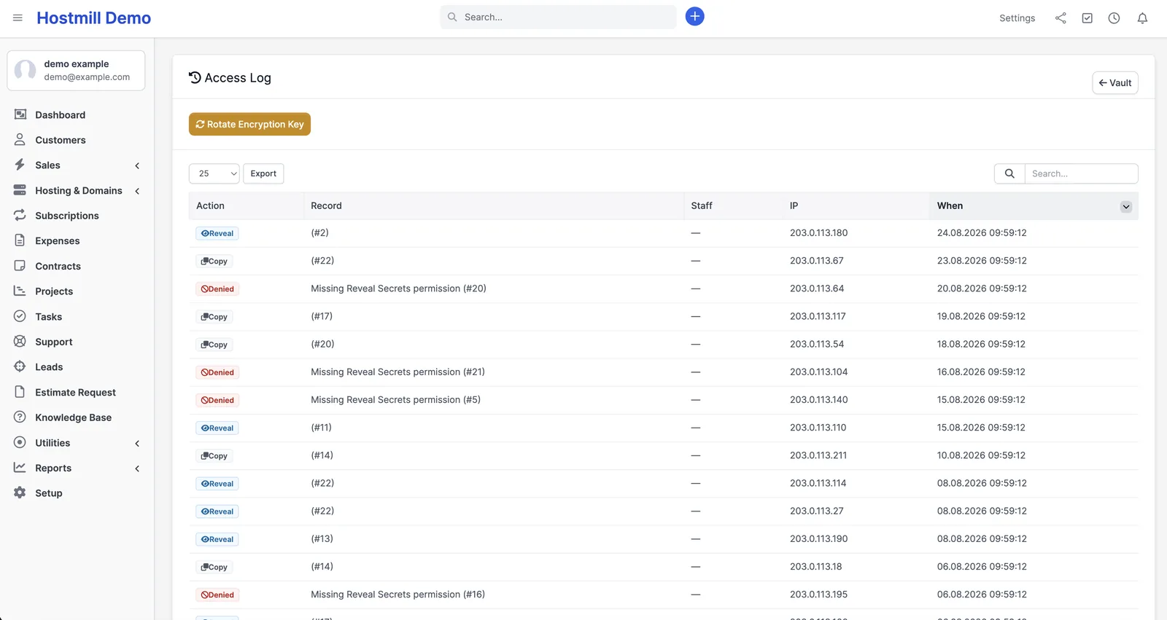The image size is (1167, 620).
Task: Open the hamburger menu icon
Action: pos(18,17)
